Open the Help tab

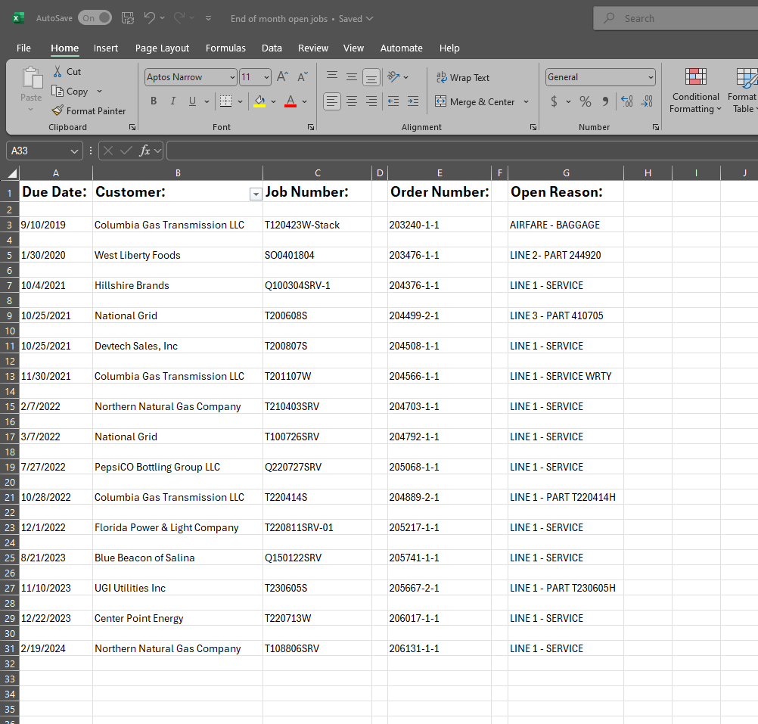tap(449, 48)
